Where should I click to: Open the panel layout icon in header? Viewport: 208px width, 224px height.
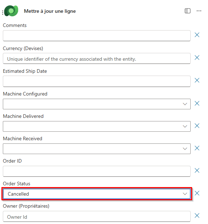(187, 11)
